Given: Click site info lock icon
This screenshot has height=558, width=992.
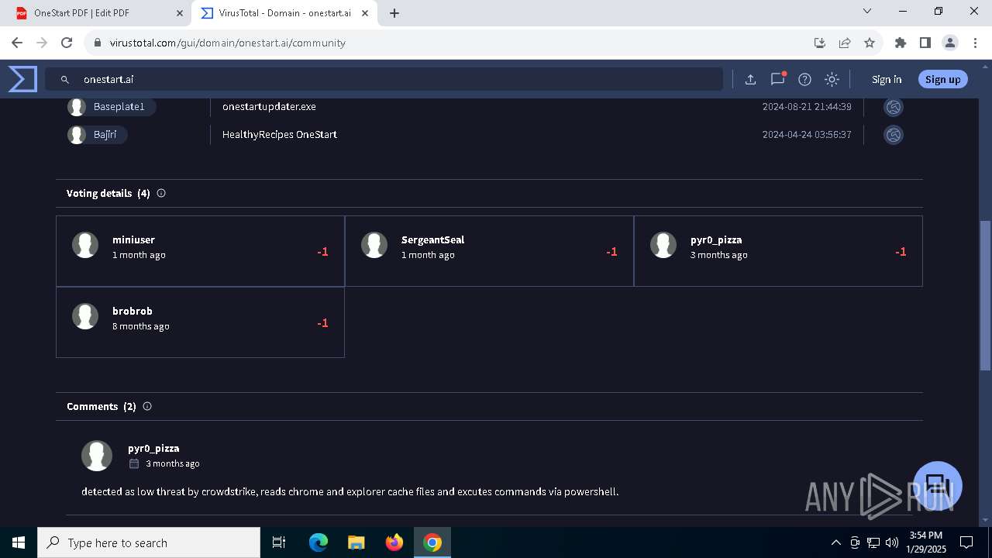Looking at the screenshot, I should (x=98, y=43).
